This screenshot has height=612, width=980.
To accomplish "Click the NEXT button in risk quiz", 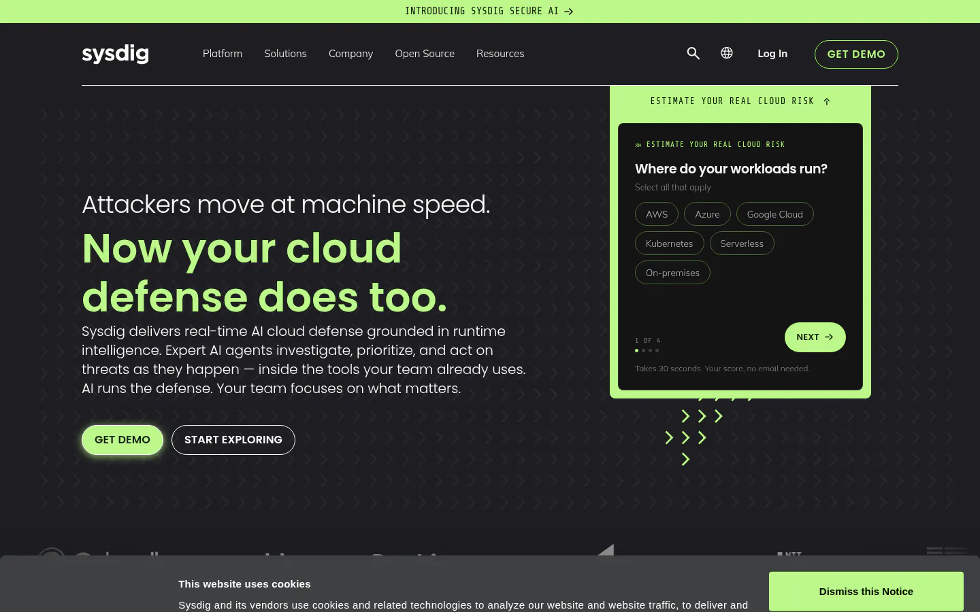I will 815,337.
